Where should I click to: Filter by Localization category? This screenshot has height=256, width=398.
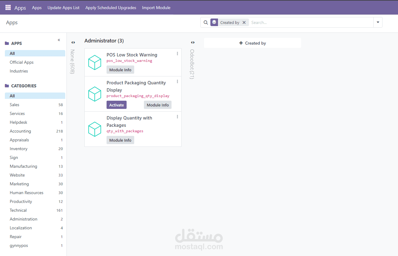click(x=35, y=228)
